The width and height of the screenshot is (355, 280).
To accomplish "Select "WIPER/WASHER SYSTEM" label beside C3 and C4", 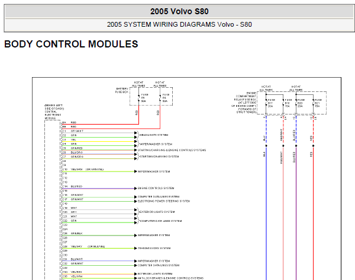I will (156, 144).
